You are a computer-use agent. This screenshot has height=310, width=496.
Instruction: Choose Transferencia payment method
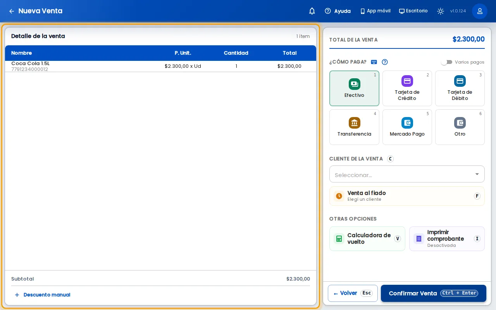click(354, 127)
